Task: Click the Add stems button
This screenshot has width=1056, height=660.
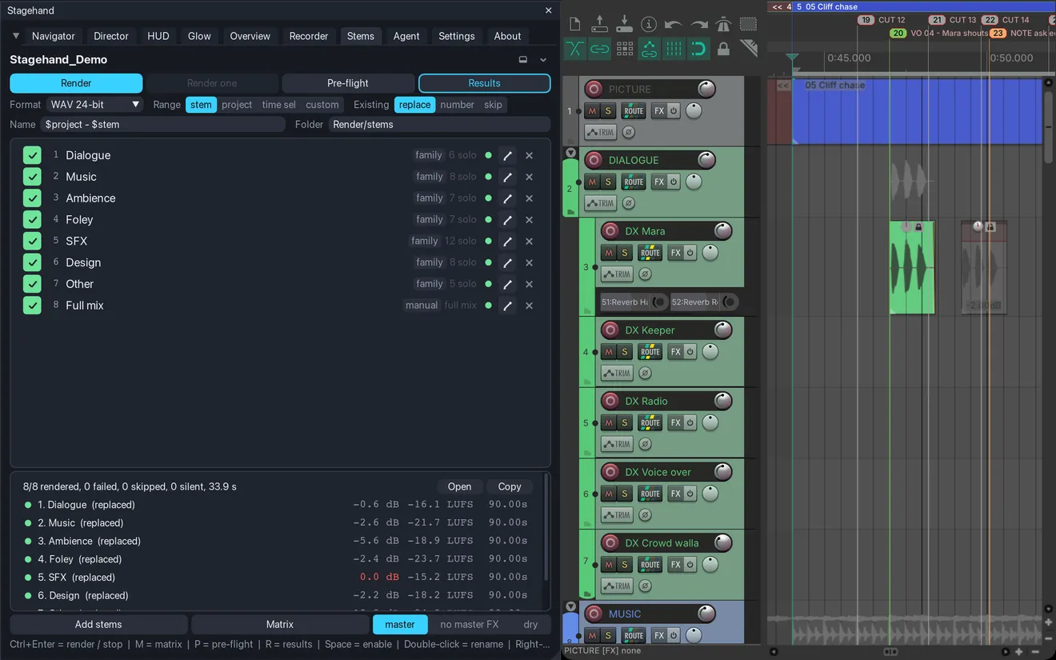Action: 98,625
